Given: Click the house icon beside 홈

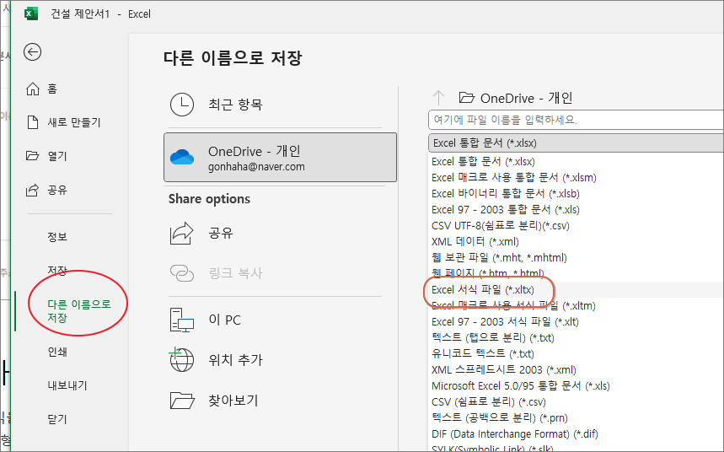Looking at the screenshot, I should [x=32, y=89].
